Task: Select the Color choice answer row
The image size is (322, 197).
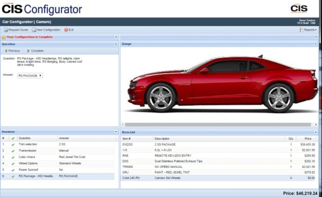Action: pyautogui.click(x=57, y=157)
